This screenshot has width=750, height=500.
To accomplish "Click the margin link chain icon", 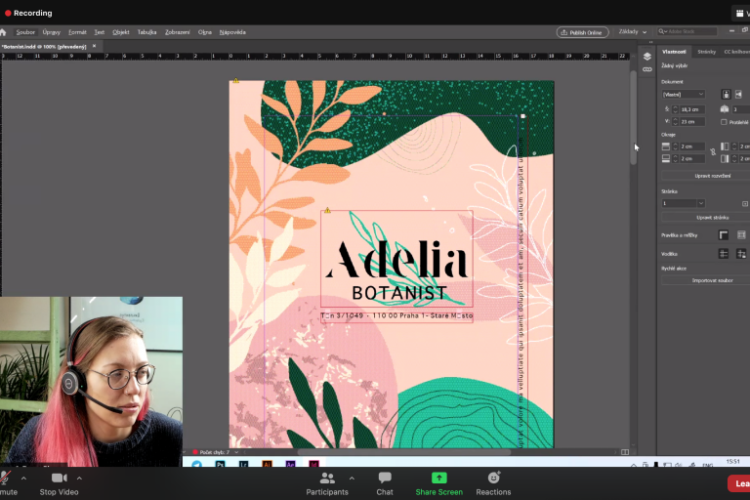I will tap(712, 152).
